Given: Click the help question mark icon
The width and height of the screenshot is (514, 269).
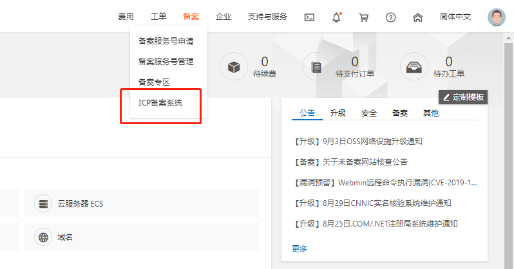Looking at the screenshot, I should tap(390, 17).
